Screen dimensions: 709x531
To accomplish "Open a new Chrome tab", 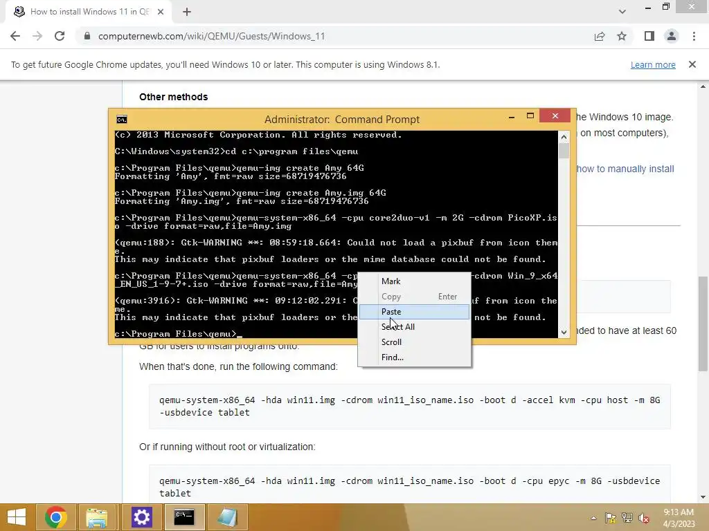I will (x=187, y=12).
